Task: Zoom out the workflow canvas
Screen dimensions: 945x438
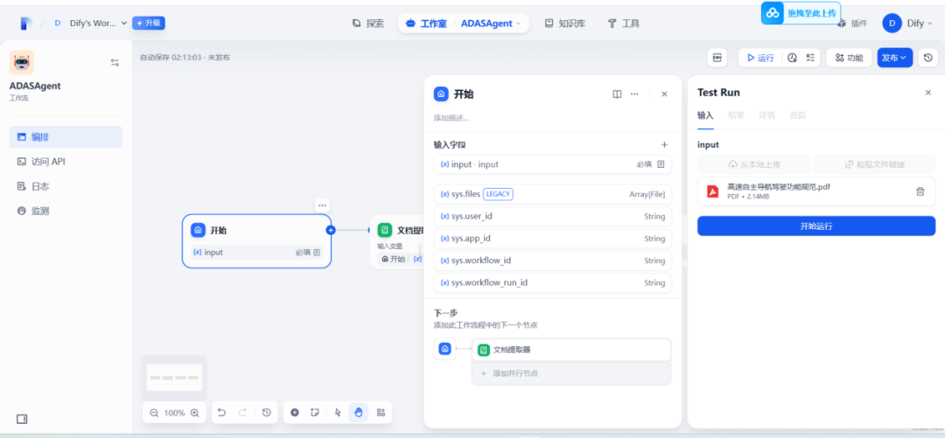Action: click(154, 413)
